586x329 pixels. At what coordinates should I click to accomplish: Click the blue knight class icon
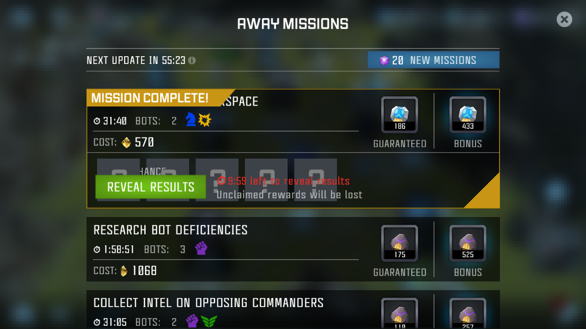point(190,120)
